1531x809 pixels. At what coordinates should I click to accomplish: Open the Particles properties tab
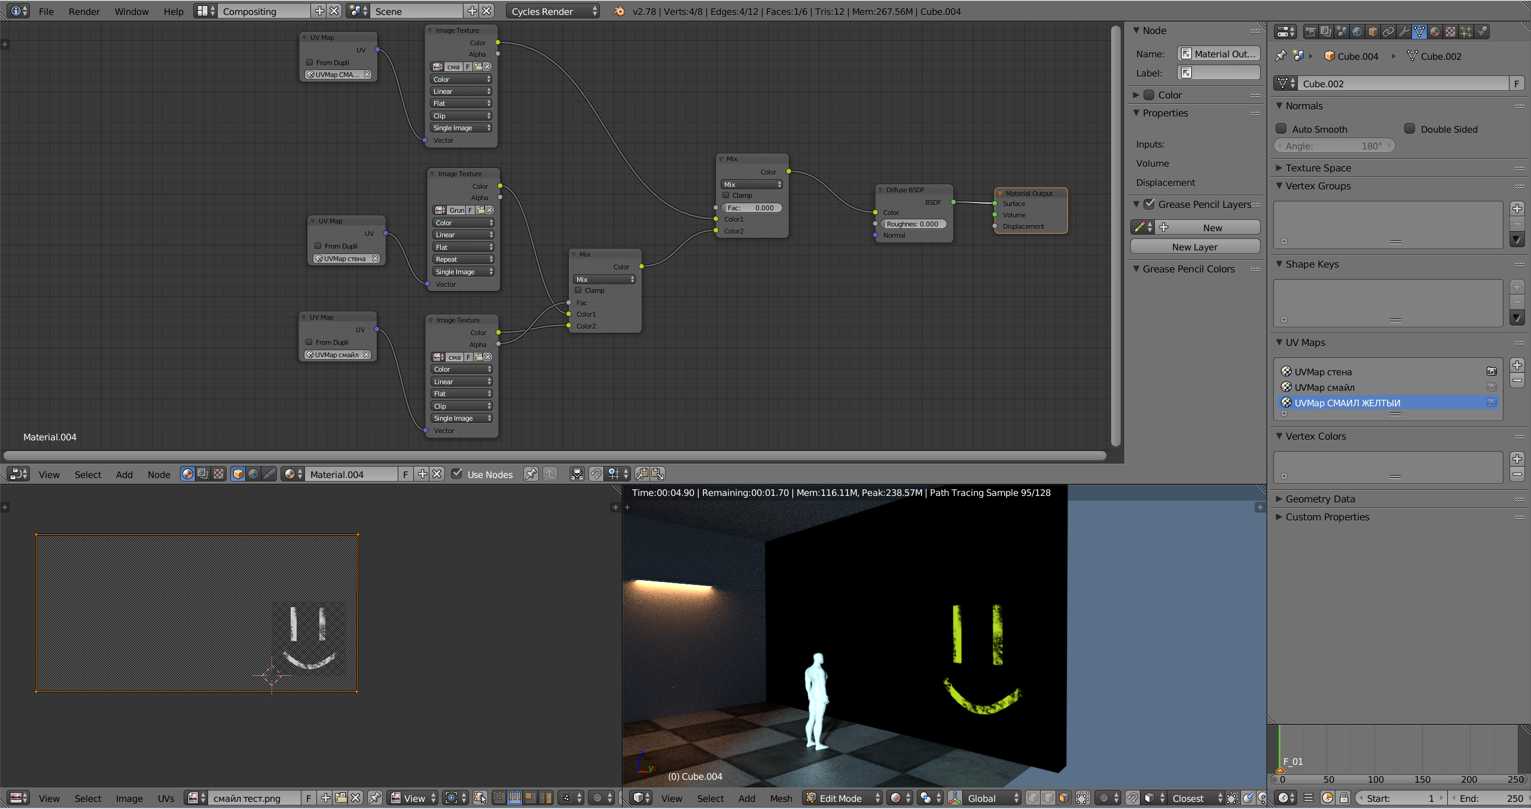[x=1466, y=32]
